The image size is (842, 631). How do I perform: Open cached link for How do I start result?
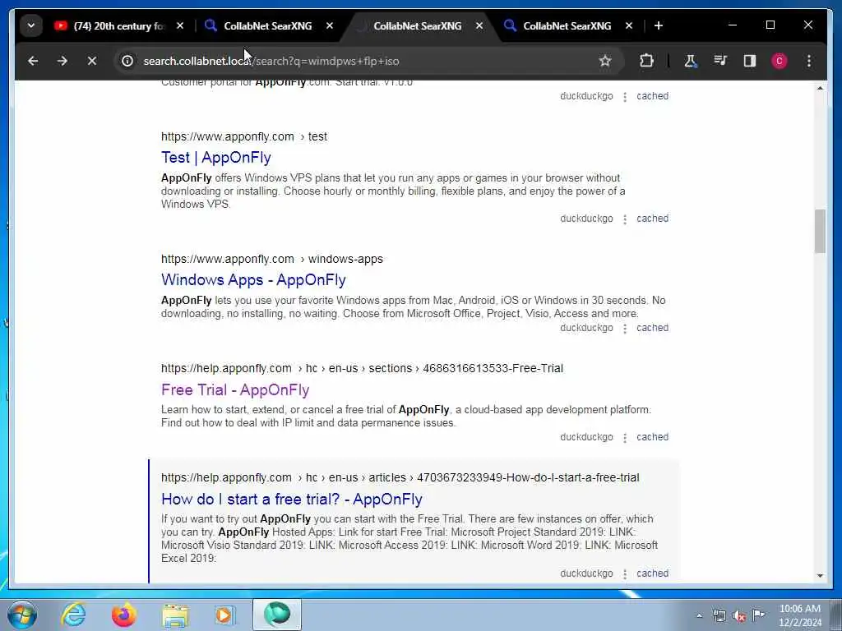click(652, 573)
